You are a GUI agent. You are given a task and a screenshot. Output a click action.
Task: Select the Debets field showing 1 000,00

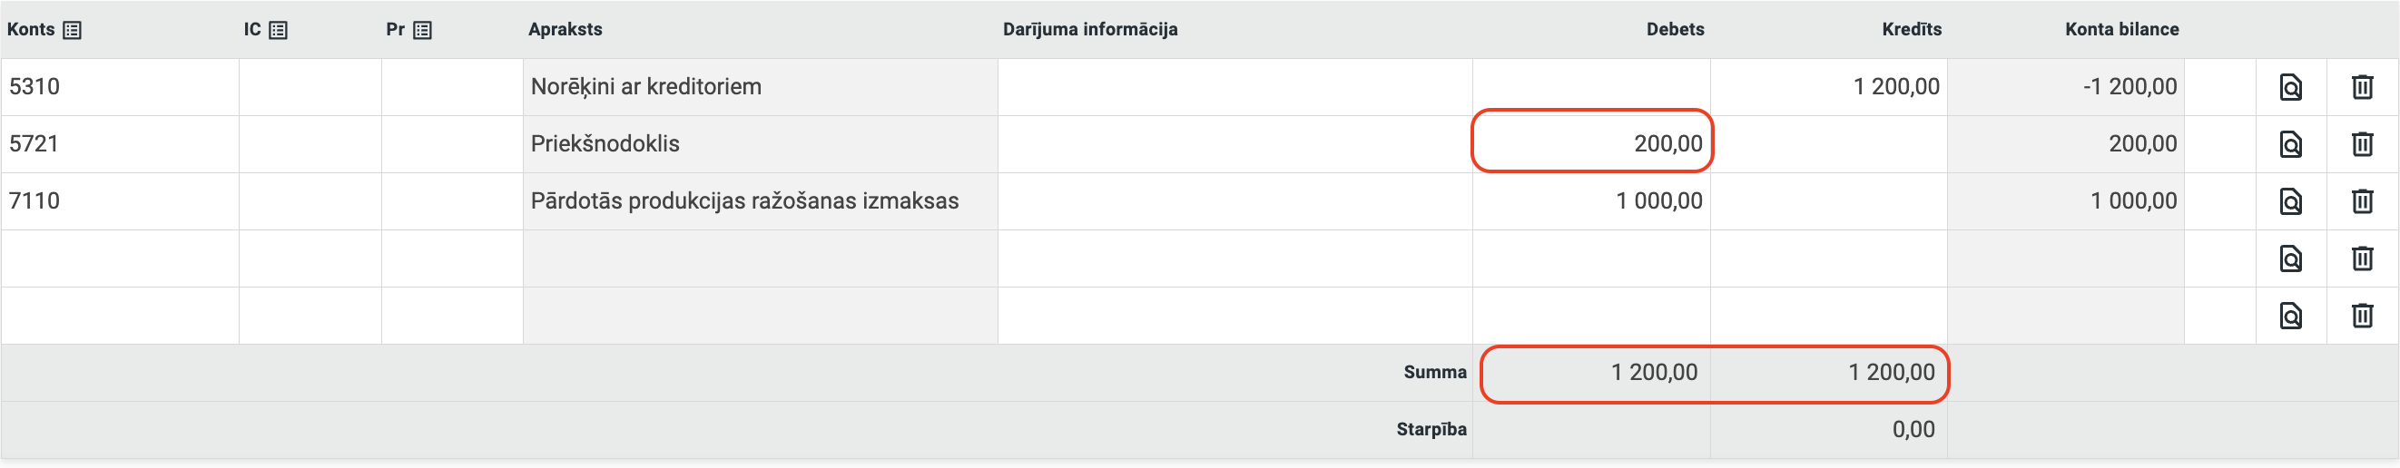click(x=1591, y=201)
